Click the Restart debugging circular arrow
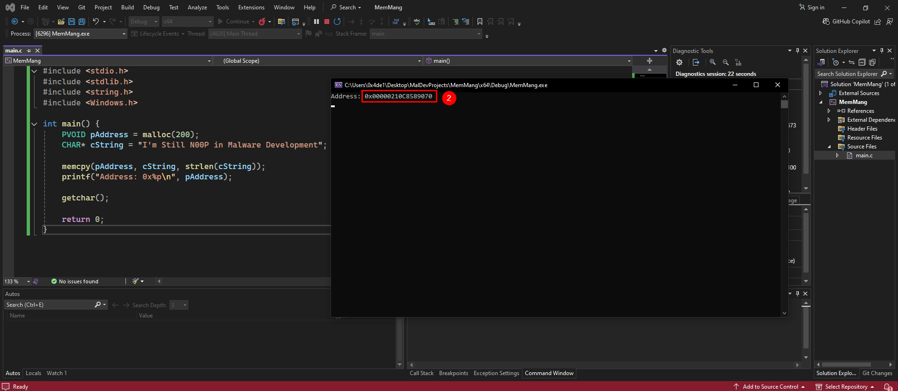Viewport: 898px width, 391px height. [337, 22]
